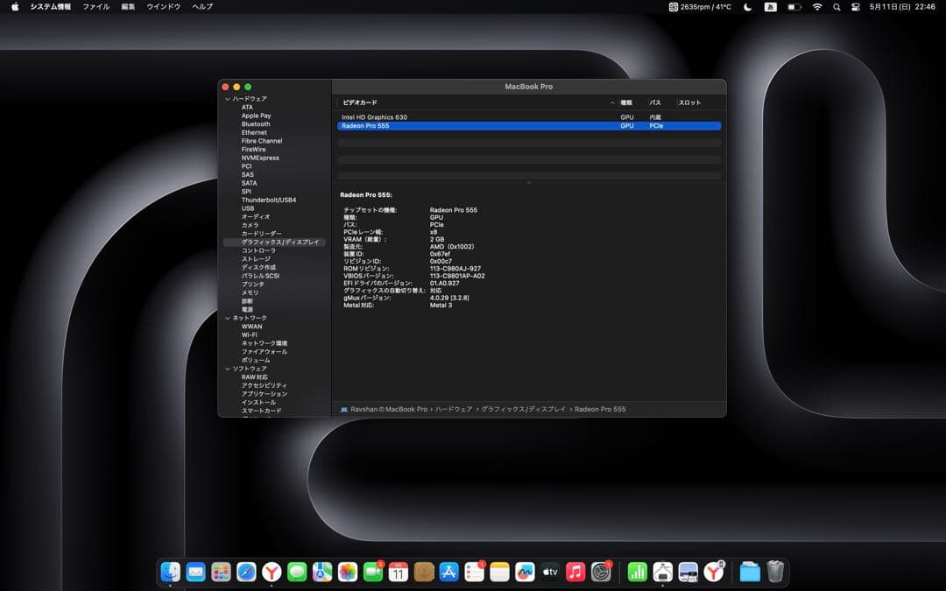
Task: Open the Downloads folder in Dock
Action: coord(750,571)
